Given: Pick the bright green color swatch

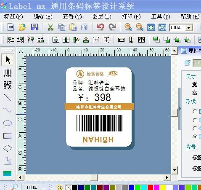Looking at the screenshot, I should (138, 187).
